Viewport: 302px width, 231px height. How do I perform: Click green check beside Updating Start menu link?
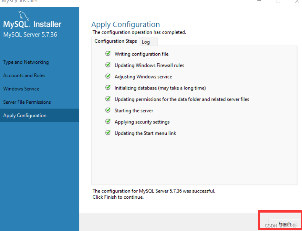(x=108, y=133)
